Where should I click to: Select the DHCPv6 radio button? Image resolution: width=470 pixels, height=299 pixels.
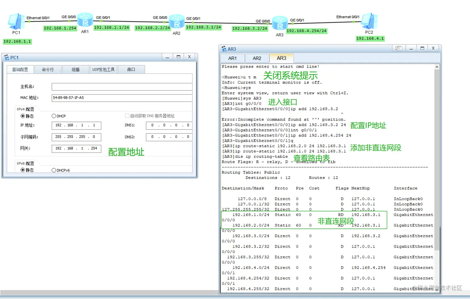click(x=54, y=170)
